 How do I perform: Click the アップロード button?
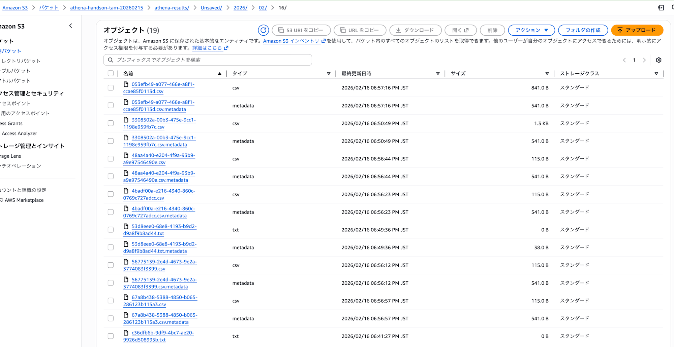(637, 30)
